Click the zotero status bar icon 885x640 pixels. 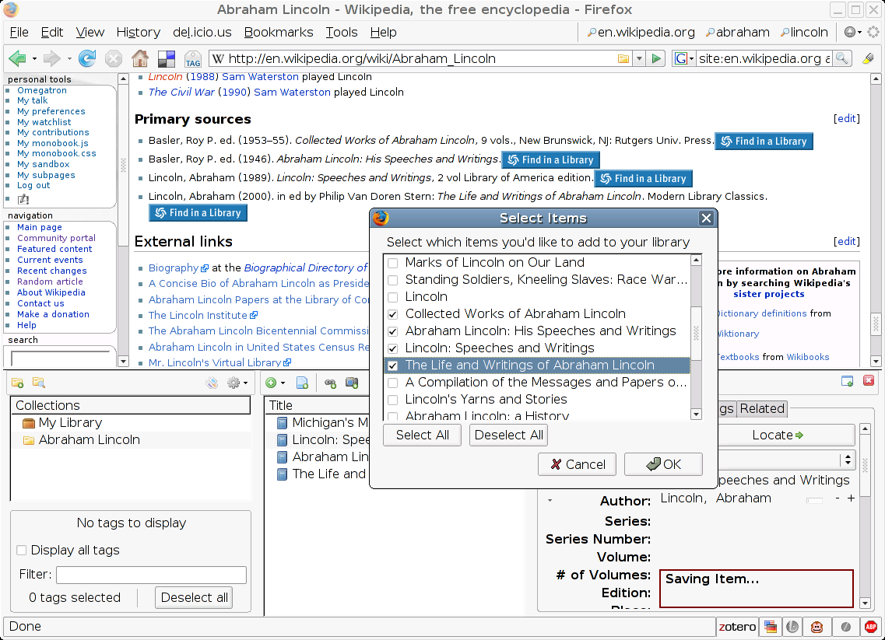point(737,627)
